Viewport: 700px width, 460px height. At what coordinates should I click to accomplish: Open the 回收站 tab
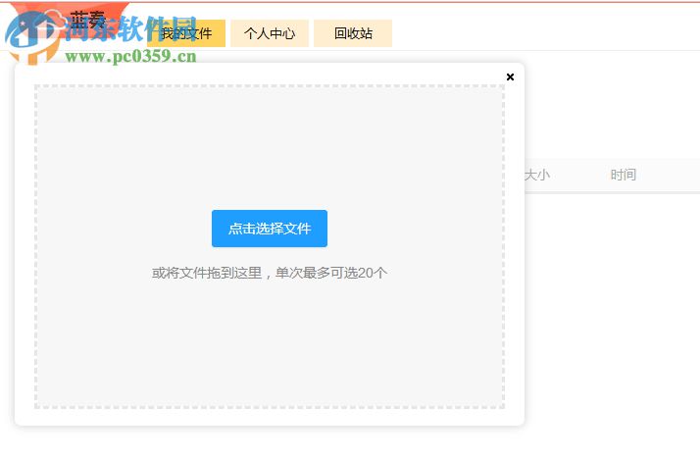[353, 33]
